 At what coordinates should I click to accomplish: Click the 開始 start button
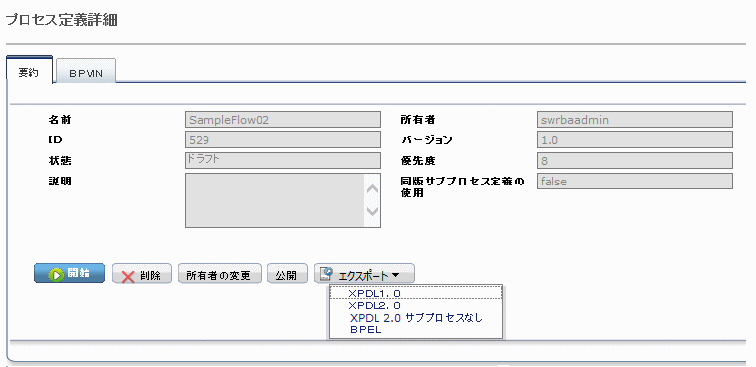[70, 273]
